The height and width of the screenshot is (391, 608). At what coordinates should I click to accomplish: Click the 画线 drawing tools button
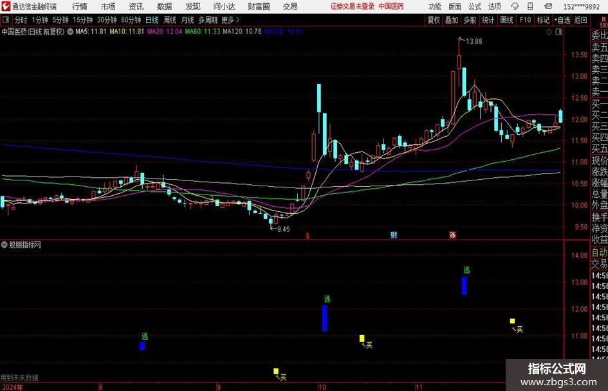tap(506, 20)
